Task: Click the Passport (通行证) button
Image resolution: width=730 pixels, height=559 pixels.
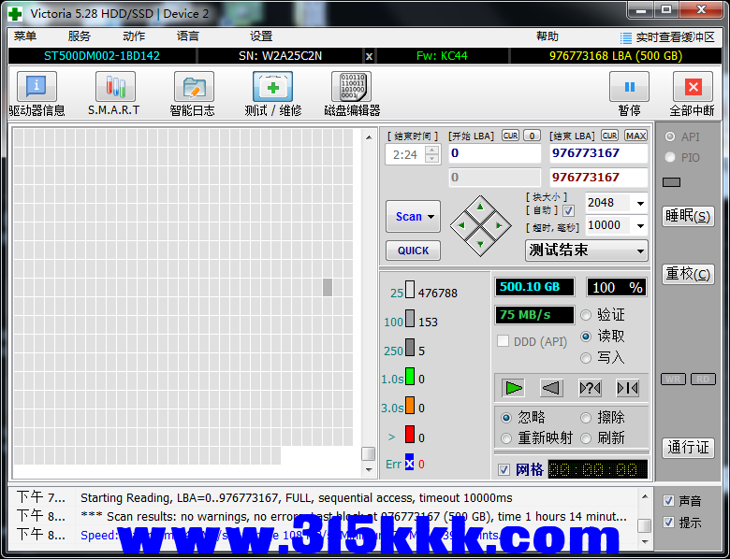Action: (688, 448)
